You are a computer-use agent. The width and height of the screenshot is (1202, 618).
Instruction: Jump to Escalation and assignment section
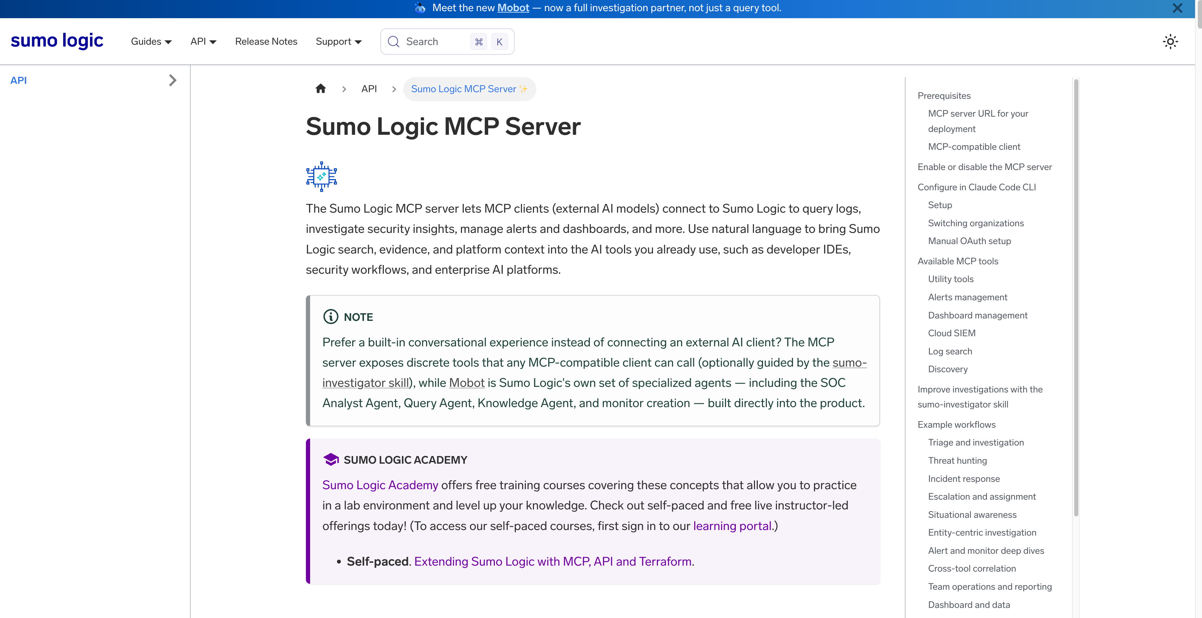pyautogui.click(x=982, y=497)
